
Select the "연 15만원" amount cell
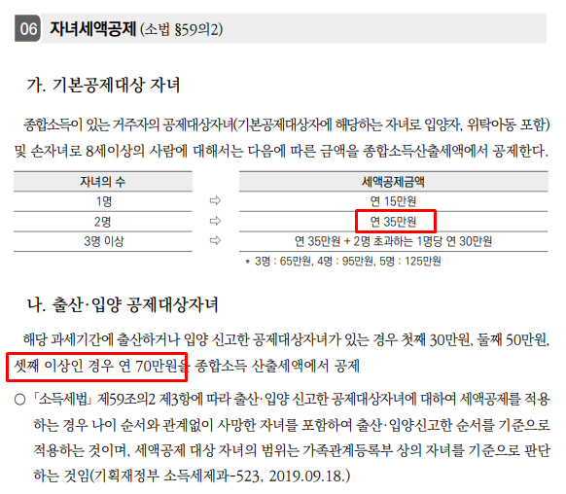393,201
